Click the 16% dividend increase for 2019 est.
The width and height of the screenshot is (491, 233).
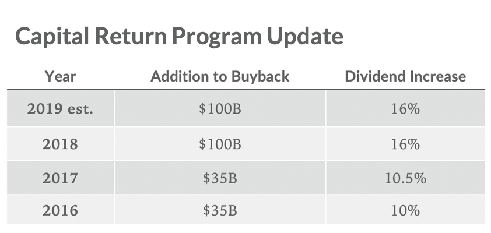405,109
